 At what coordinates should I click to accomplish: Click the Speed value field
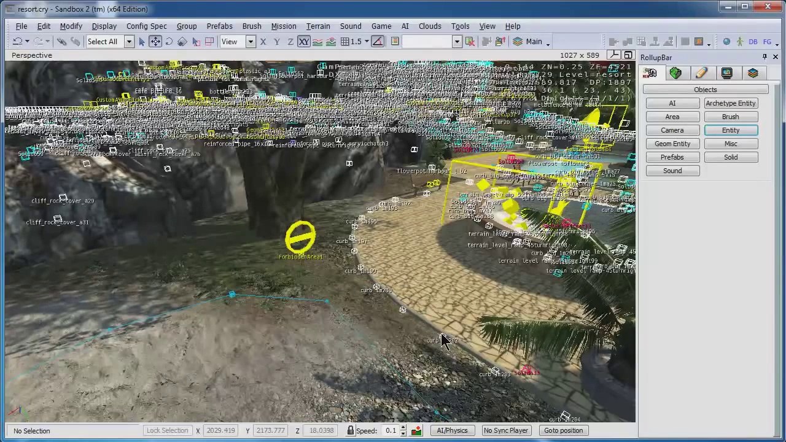tap(391, 430)
